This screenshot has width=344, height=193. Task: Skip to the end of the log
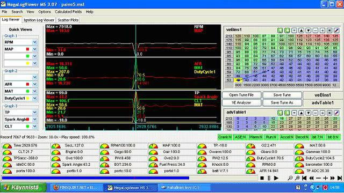[x=340, y=178]
